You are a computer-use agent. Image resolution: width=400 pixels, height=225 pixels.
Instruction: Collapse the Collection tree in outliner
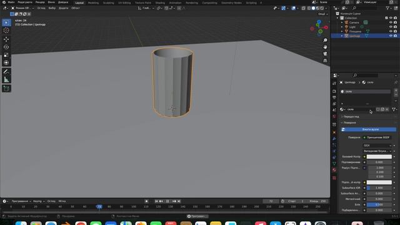click(x=337, y=18)
